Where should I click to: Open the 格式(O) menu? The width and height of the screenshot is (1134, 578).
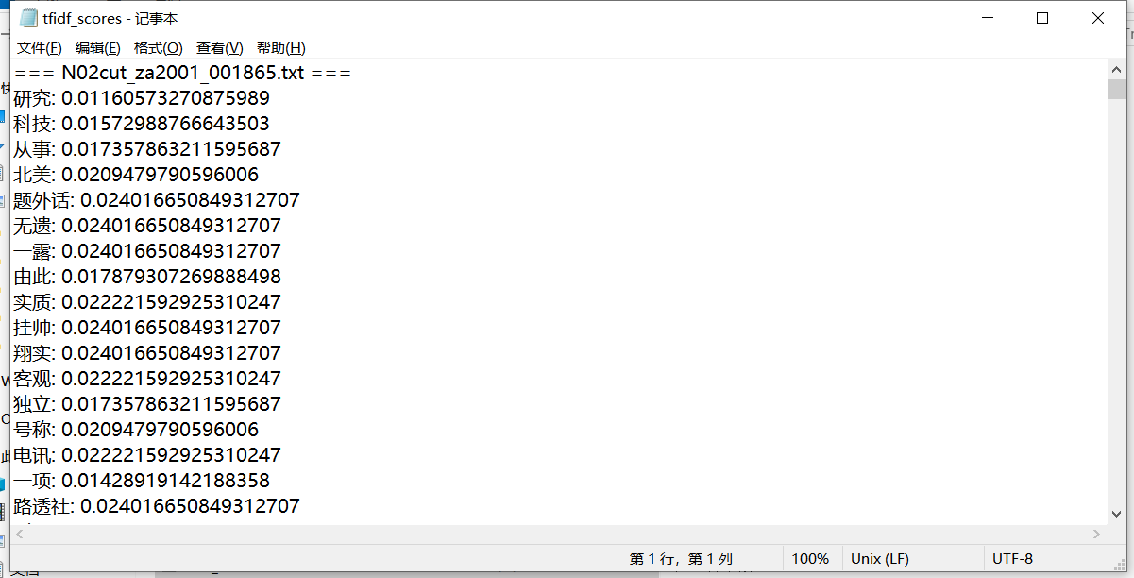[x=158, y=48]
